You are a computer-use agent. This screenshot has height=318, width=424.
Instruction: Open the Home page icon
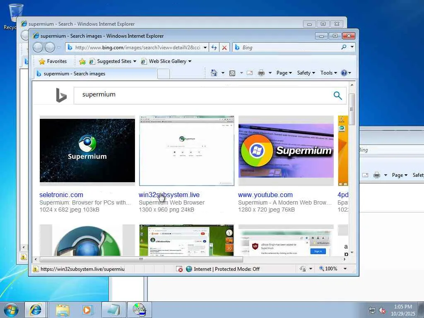pyautogui.click(x=214, y=73)
